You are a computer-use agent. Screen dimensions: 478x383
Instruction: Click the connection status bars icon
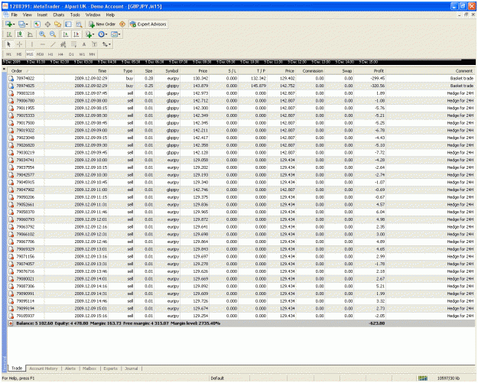pyautogui.click(x=422, y=378)
